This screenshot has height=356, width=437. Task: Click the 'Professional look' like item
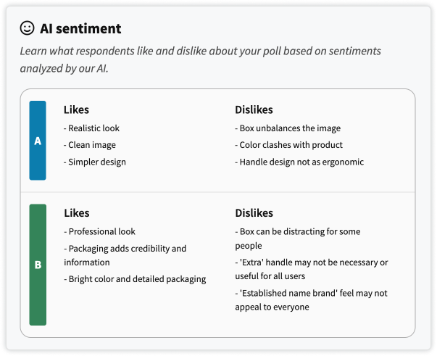tap(100, 232)
